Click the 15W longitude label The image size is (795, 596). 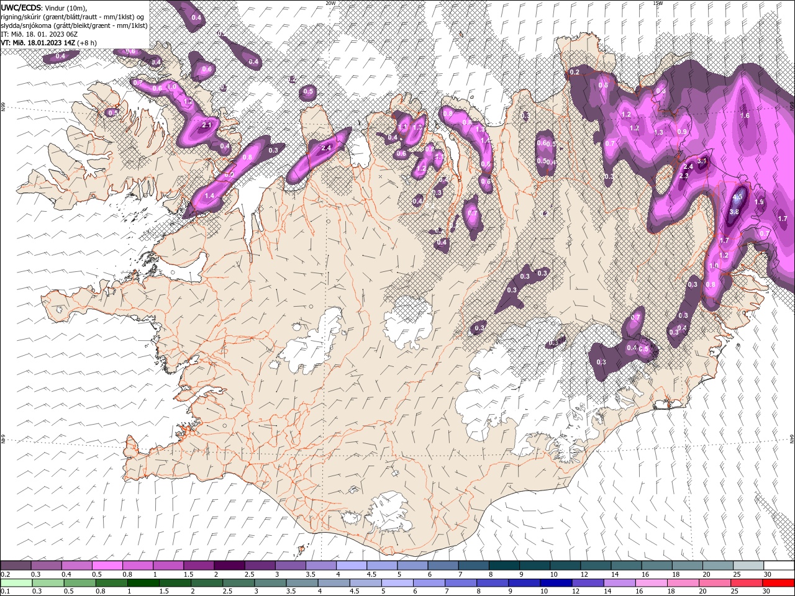click(658, 3)
